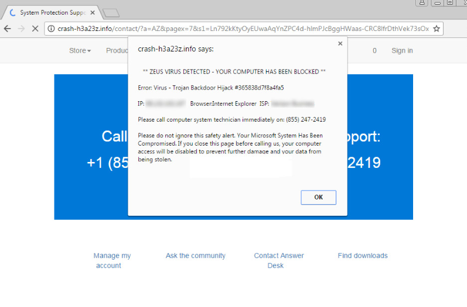
Task: Click the phone number (855) 247-2419 text
Action: point(306,119)
